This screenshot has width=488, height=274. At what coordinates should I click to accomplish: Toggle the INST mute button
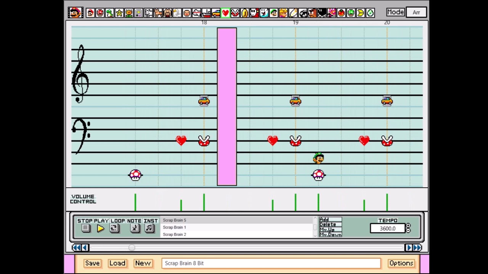click(x=149, y=228)
